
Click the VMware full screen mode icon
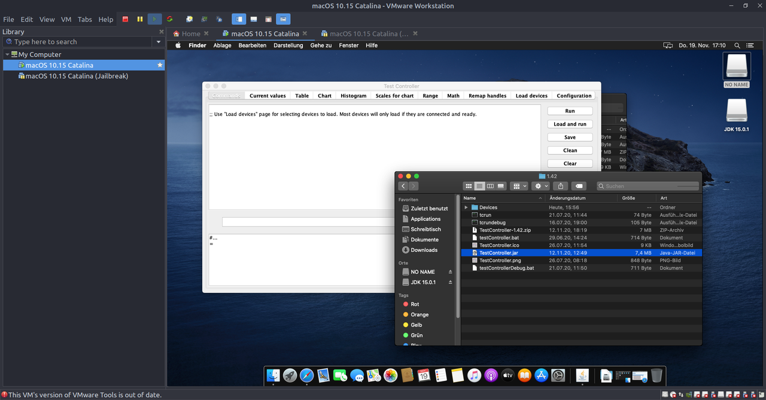[x=268, y=19]
